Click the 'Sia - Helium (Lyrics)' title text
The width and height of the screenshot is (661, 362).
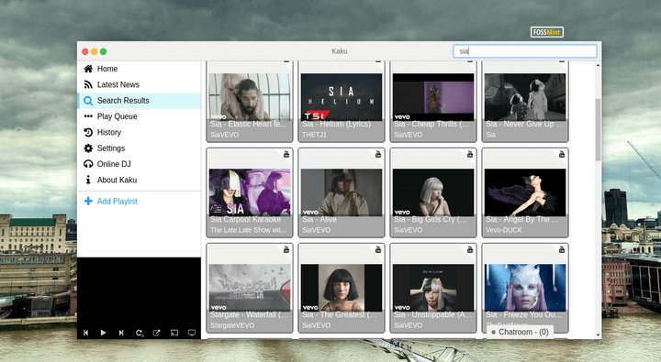pyautogui.click(x=336, y=124)
